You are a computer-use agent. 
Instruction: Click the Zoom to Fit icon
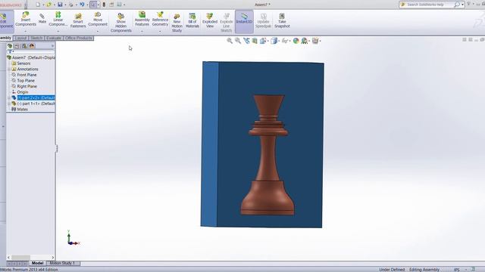(230, 41)
